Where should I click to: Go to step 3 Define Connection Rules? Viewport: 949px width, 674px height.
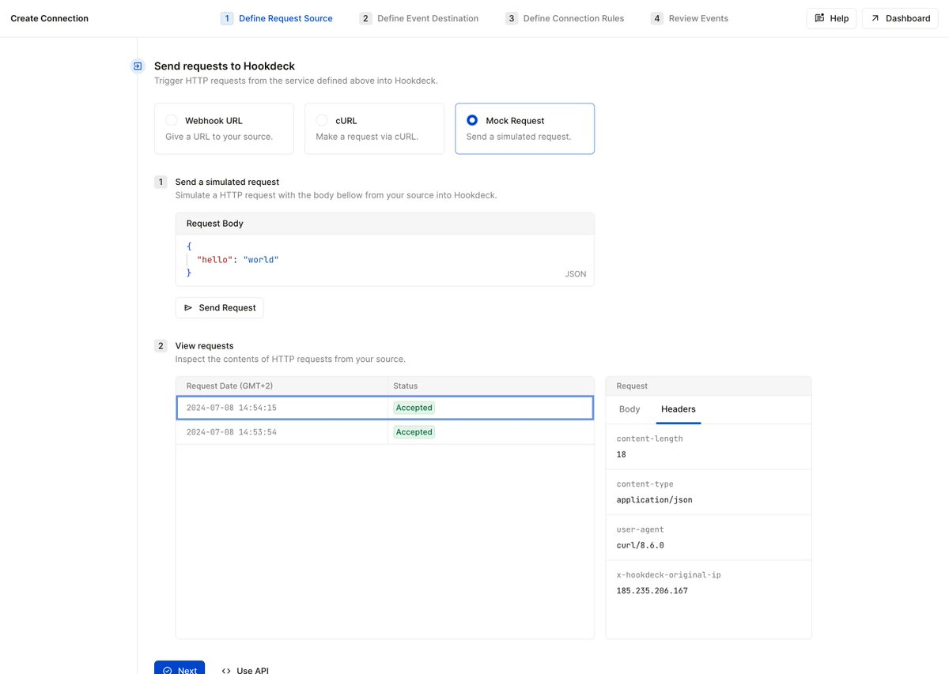coord(565,18)
